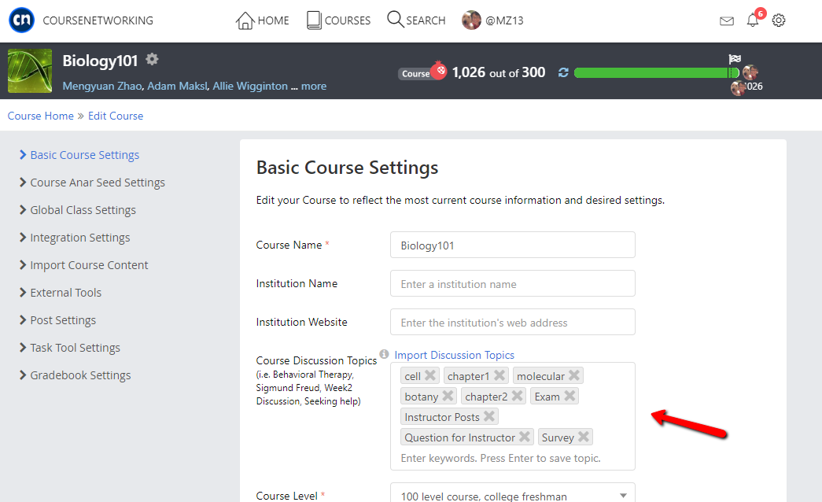The image size is (822, 502).
Task: Open the top-right settings gear
Action: click(779, 20)
